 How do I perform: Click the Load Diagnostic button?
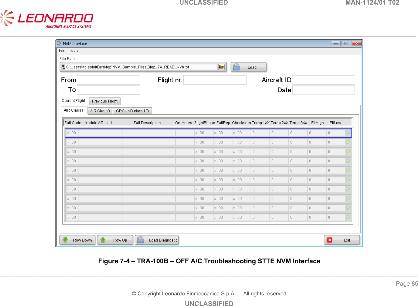(x=157, y=240)
